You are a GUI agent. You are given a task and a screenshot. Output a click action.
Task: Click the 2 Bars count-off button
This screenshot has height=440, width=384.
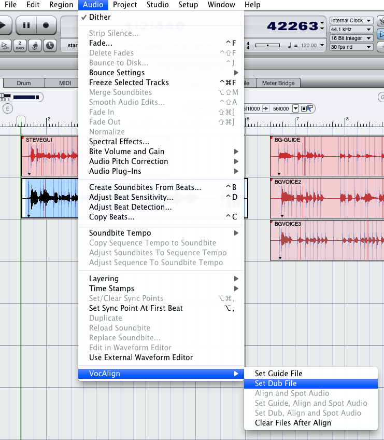(20, 45)
